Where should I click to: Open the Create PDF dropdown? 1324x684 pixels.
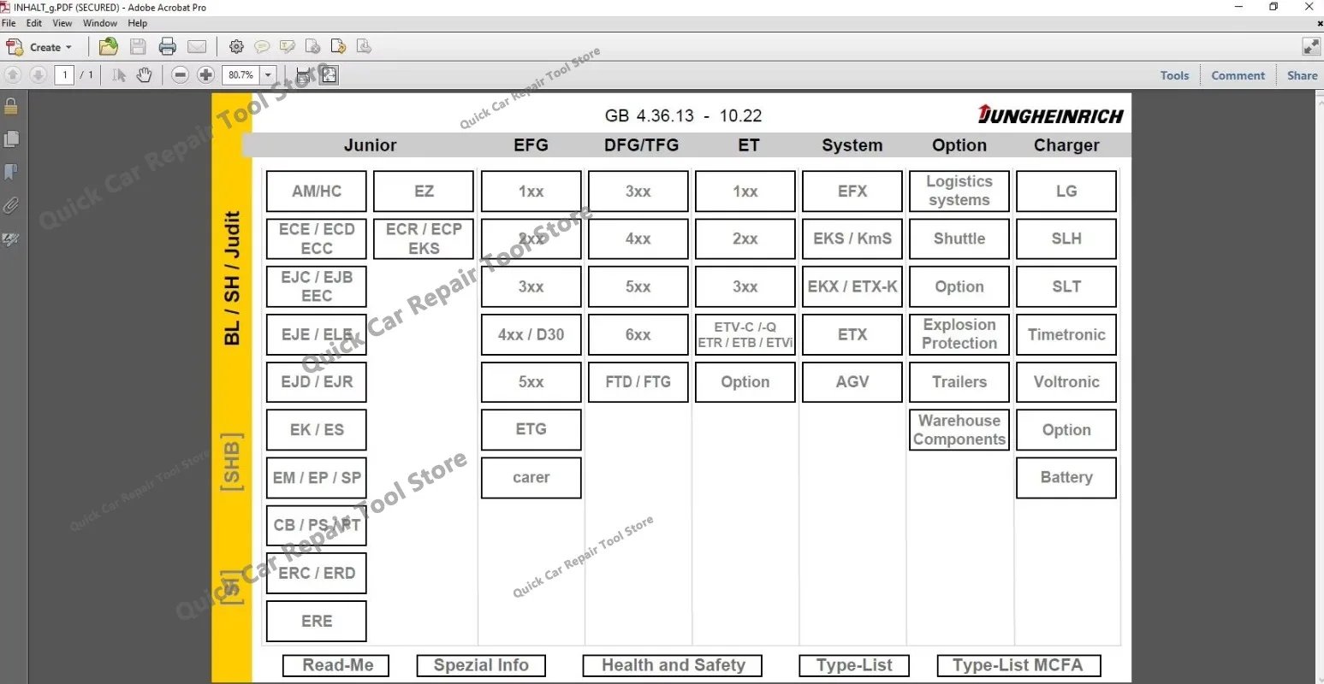coord(39,47)
